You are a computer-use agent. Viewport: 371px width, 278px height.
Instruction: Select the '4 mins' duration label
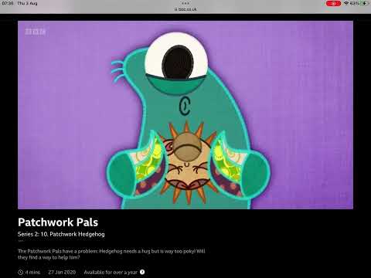tap(32, 272)
